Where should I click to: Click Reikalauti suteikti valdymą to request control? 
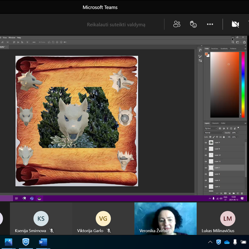(116, 24)
